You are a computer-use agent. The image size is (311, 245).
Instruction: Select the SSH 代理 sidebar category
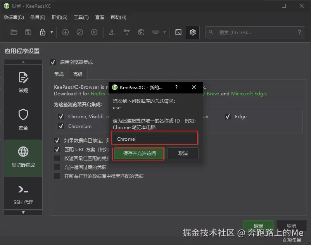23,194
